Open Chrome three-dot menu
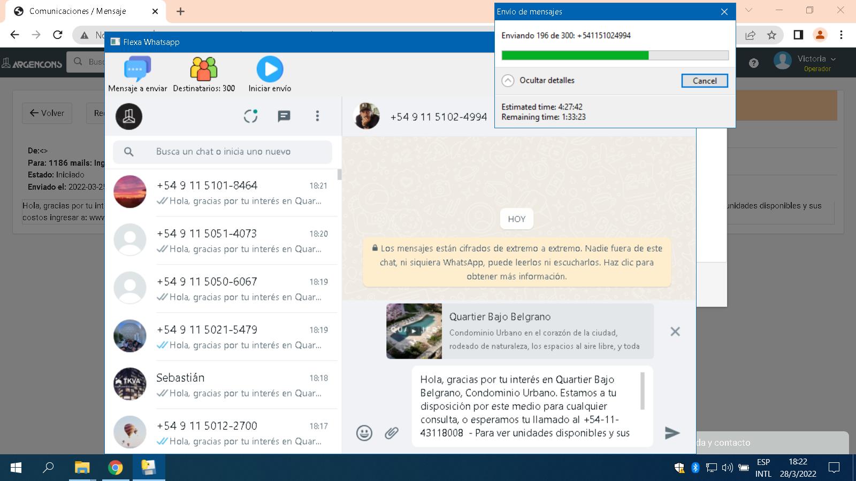 coord(841,35)
